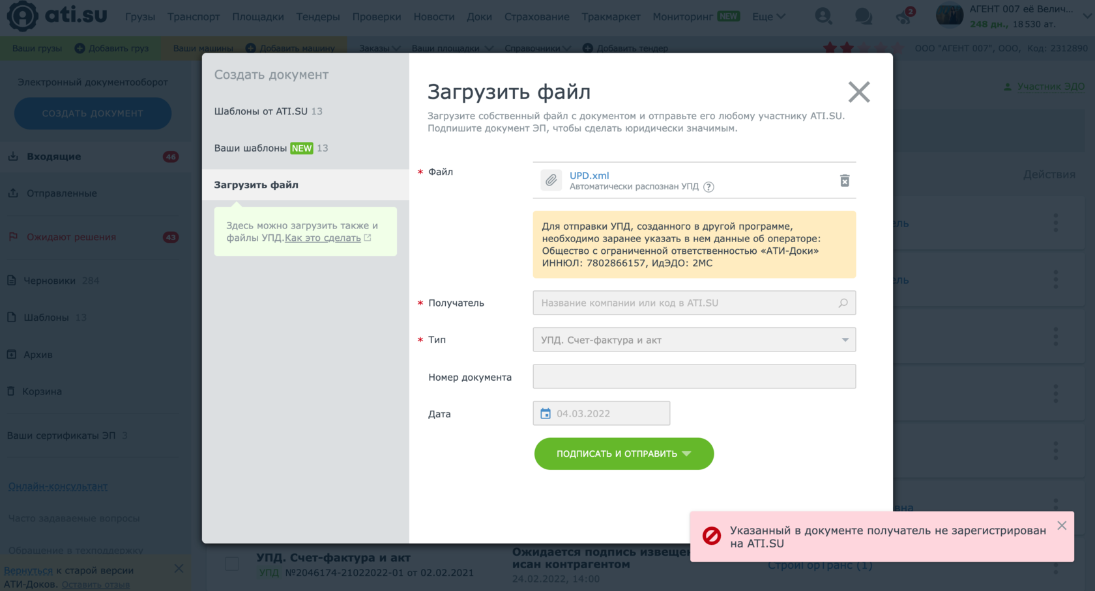Tick the checkbox for УПД. Счет-фактура и акт row
The width and height of the screenshot is (1095, 591).
(232, 564)
